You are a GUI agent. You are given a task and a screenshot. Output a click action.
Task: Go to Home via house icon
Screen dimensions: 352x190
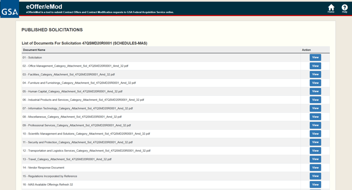click(331, 9)
